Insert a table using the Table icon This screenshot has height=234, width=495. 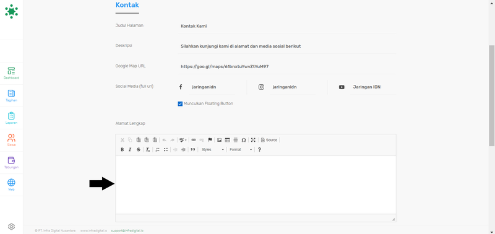coord(227,140)
